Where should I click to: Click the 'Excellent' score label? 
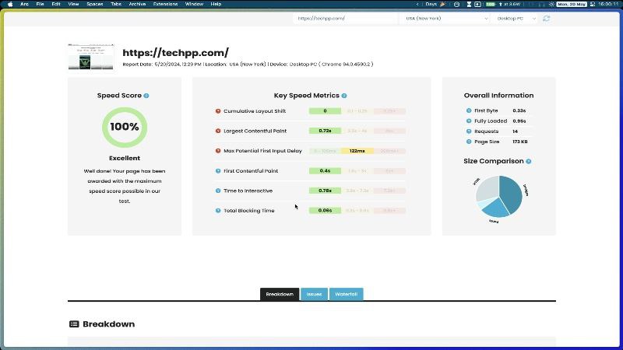(x=125, y=158)
